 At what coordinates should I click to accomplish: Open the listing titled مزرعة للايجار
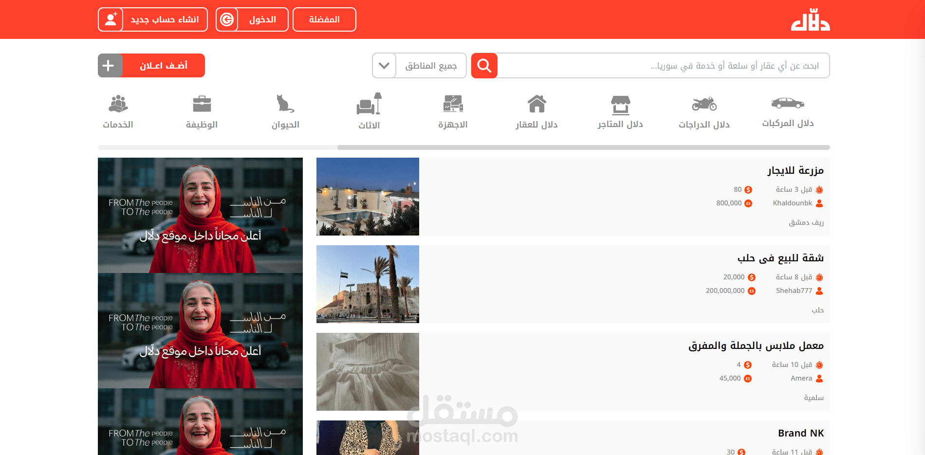pyautogui.click(x=795, y=170)
